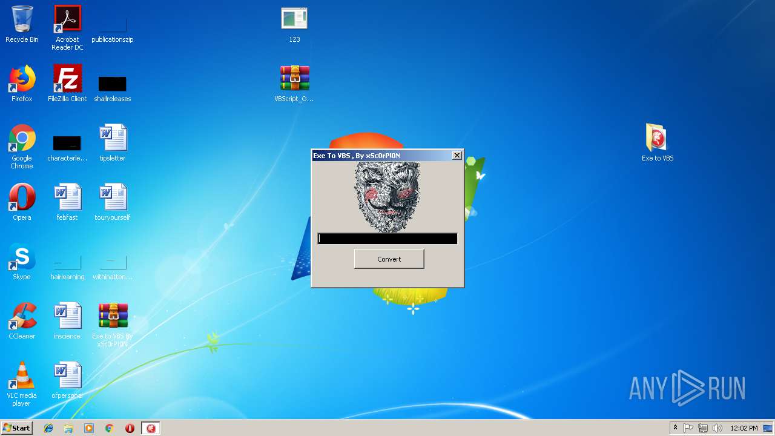
Task: Click the mask image in Exe To VBS
Action: 387,197
